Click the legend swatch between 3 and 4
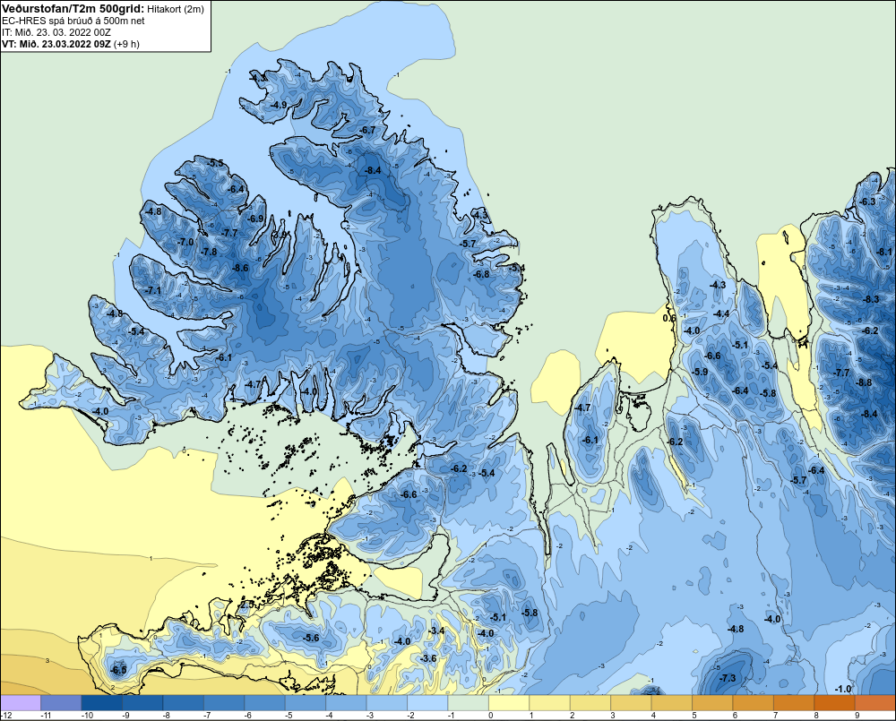The width and height of the screenshot is (896, 721). [632, 702]
